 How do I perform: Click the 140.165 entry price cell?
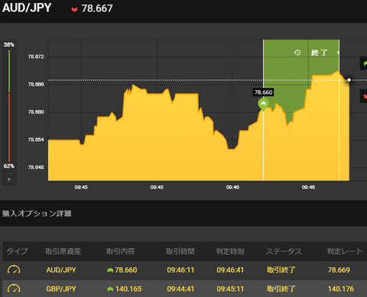128,289
